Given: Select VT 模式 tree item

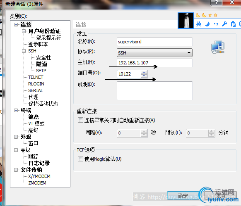Looking at the screenshot, I should (36, 123).
